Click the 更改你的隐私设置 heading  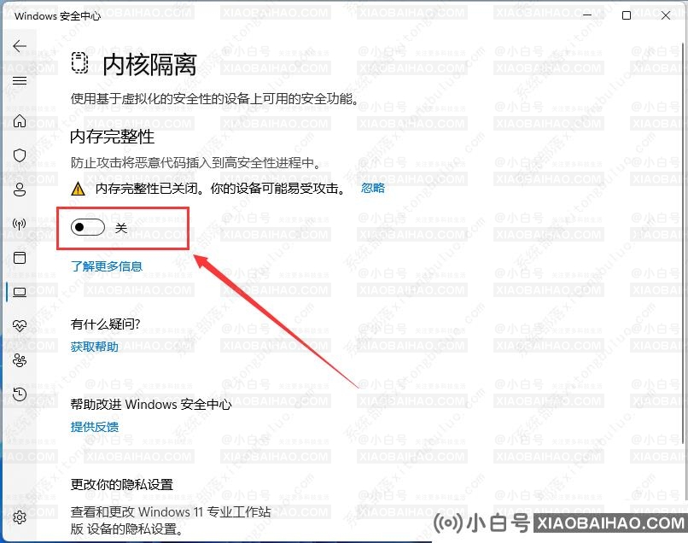coord(122,485)
